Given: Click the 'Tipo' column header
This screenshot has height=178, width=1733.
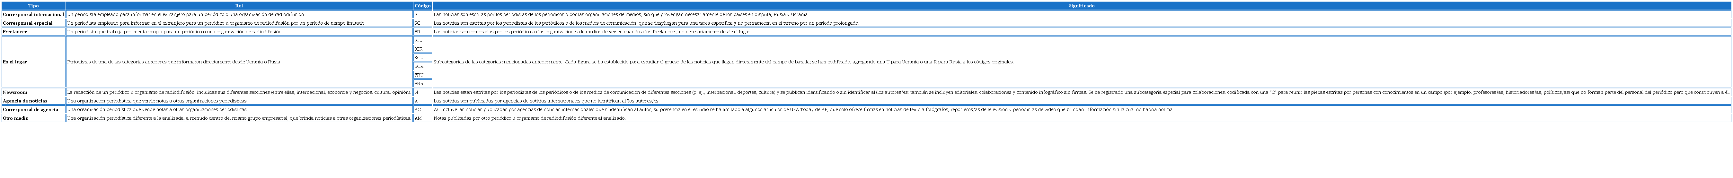Looking at the screenshot, I should 33,5.
